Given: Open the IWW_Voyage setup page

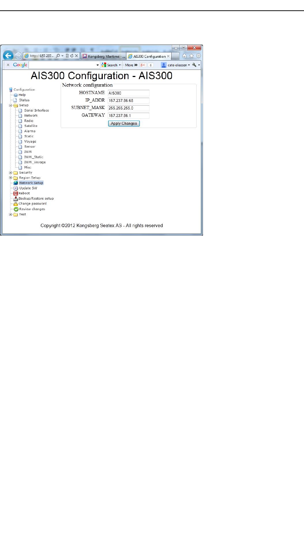Looking at the screenshot, I should point(35,162).
